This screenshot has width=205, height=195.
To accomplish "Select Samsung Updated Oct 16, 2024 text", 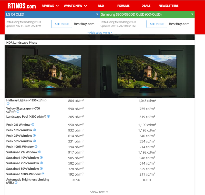I will click(x=118, y=26).
